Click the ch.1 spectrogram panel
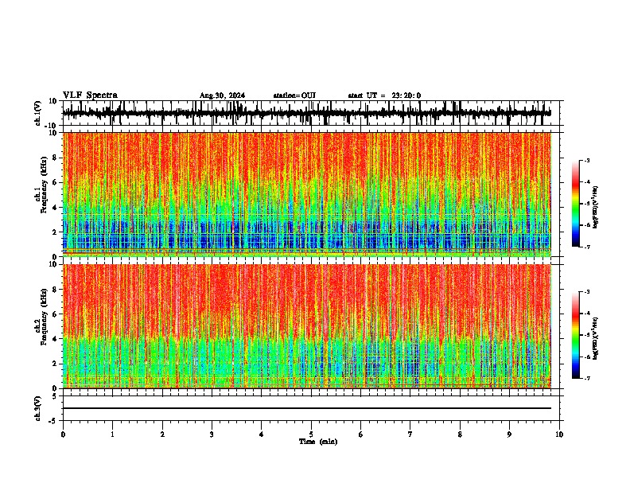Screen dimensions: 630x487 307,194
